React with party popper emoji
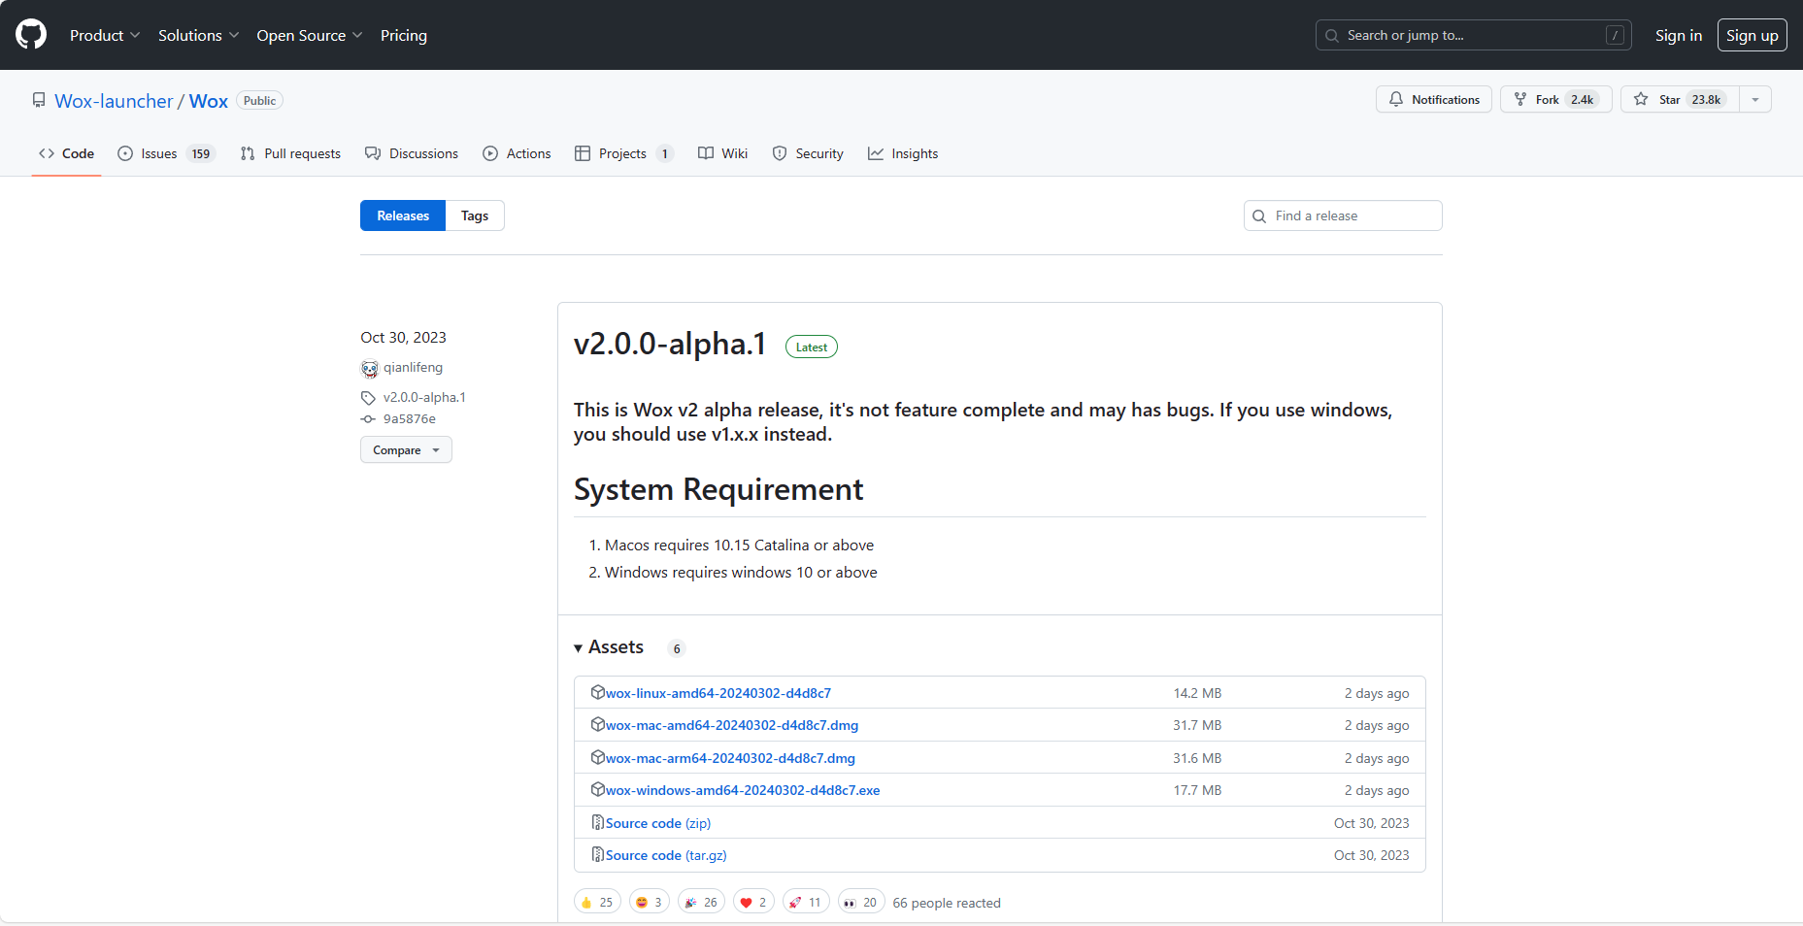This screenshot has width=1803, height=926. click(701, 903)
